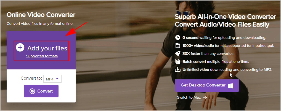The image size is (281, 111).
Task: Click the plus circle icon to add files
Action: click(x=20, y=48)
